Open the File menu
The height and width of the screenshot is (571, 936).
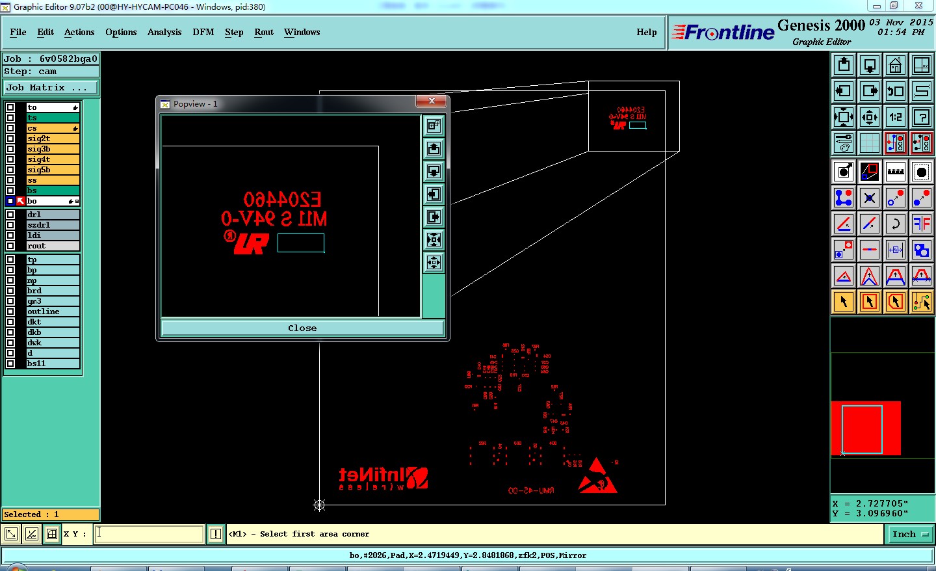point(18,32)
